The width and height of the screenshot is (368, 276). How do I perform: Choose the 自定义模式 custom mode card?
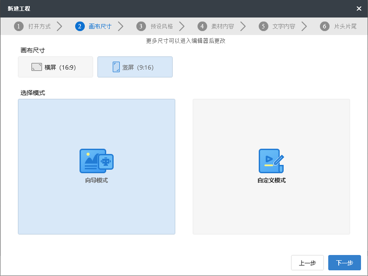(x=271, y=167)
